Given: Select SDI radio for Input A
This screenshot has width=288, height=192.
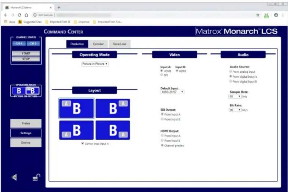Looking at the screenshot, I should pos(162,75).
